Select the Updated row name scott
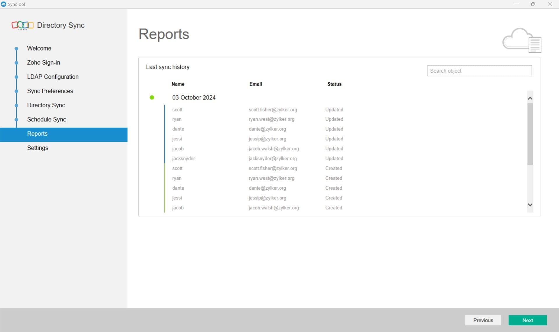The height and width of the screenshot is (332, 559). [177, 110]
